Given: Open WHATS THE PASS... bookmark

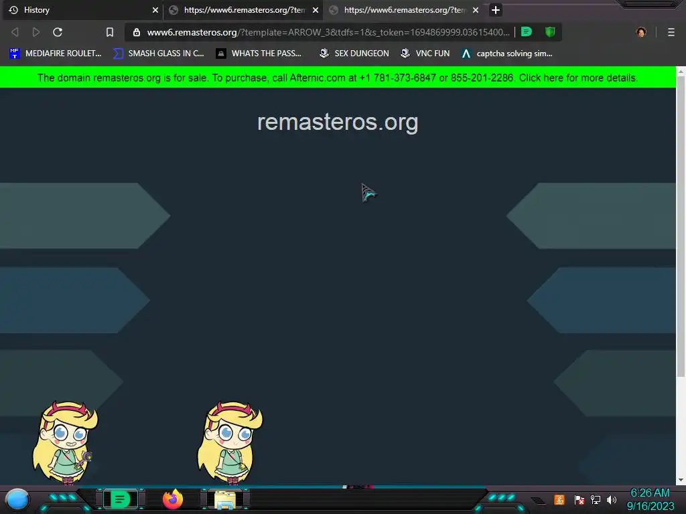Looking at the screenshot, I should coord(259,54).
